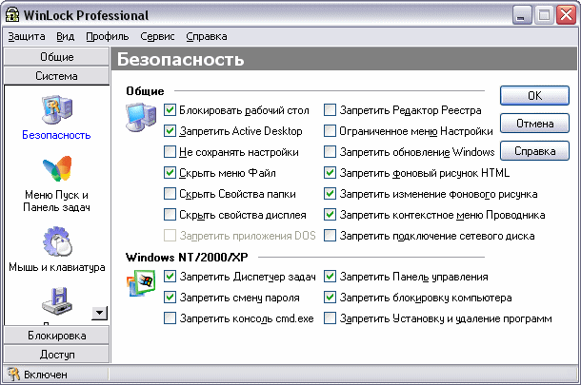Open the Профиль menu
The height and width of the screenshot is (385, 581).
pyautogui.click(x=108, y=37)
